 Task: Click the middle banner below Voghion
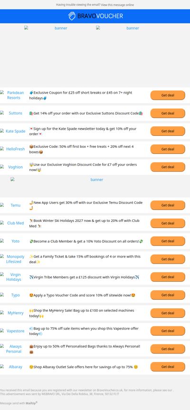point(95,180)
